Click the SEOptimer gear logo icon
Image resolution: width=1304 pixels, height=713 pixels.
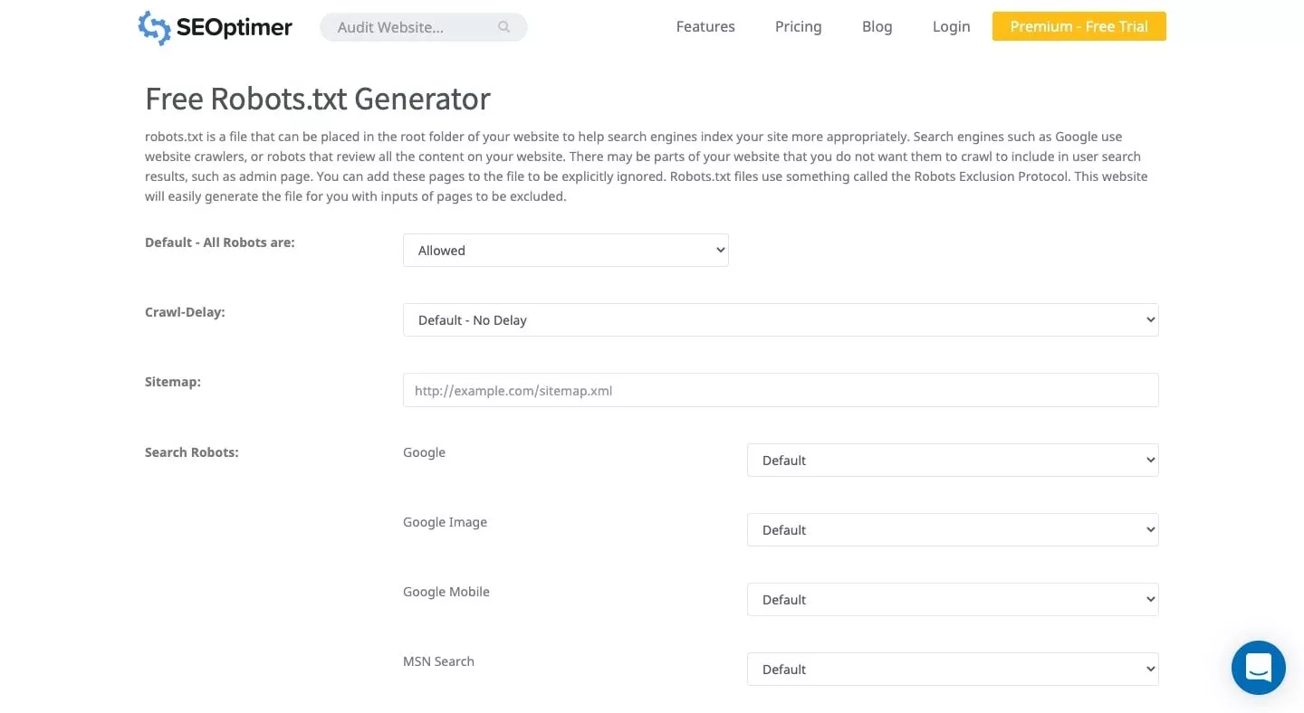(x=154, y=27)
